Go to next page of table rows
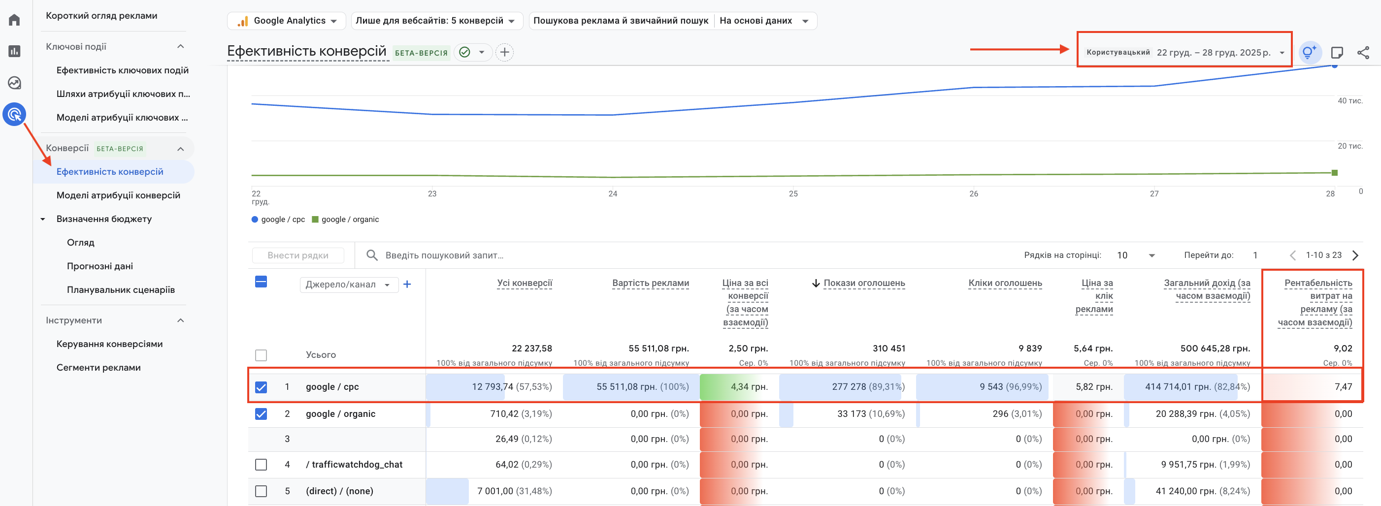 click(1355, 255)
